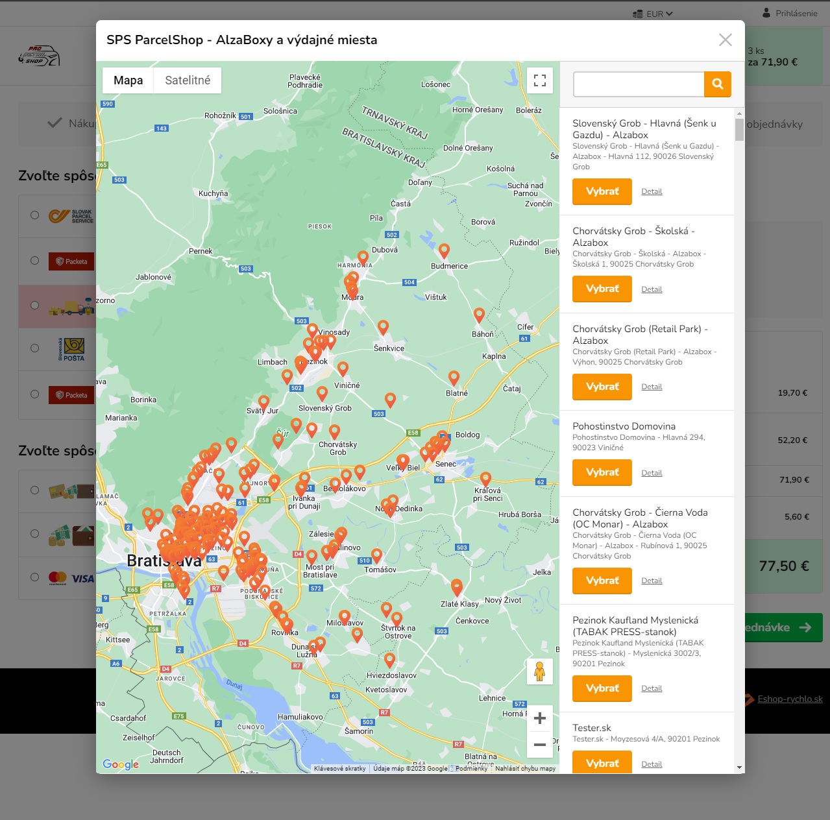Click map pin at Viničné
Viewport: 830px width, 820px height.
click(x=343, y=369)
